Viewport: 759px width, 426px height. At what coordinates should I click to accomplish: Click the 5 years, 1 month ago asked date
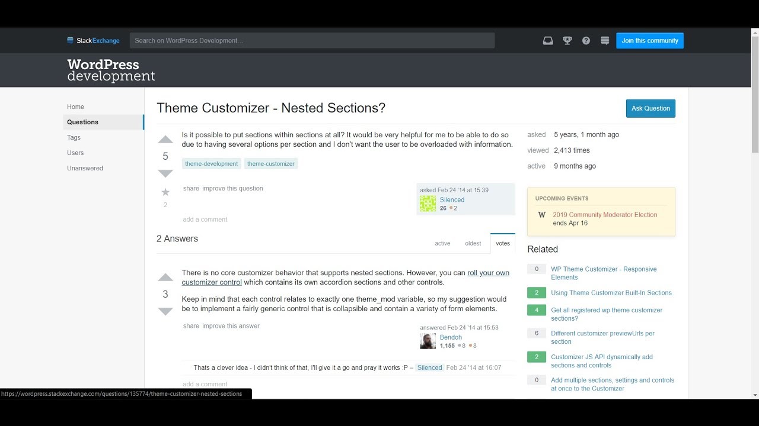(586, 135)
